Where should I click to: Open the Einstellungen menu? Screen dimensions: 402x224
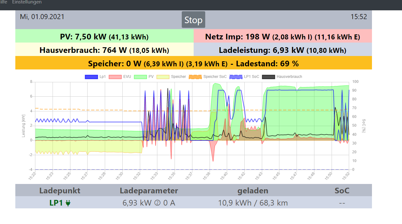pyautogui.click(x=27, y=2)
